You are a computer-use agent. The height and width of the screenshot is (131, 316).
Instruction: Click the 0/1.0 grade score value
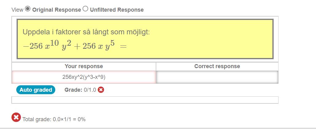(90, 90)
